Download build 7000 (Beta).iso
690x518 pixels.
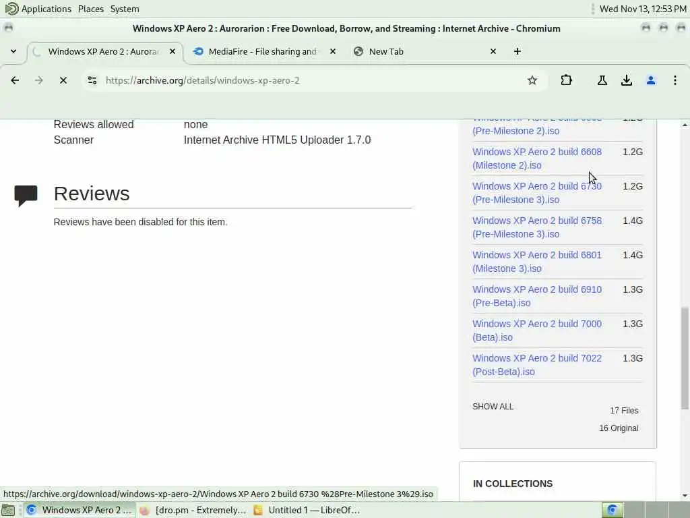coord(537,330)
